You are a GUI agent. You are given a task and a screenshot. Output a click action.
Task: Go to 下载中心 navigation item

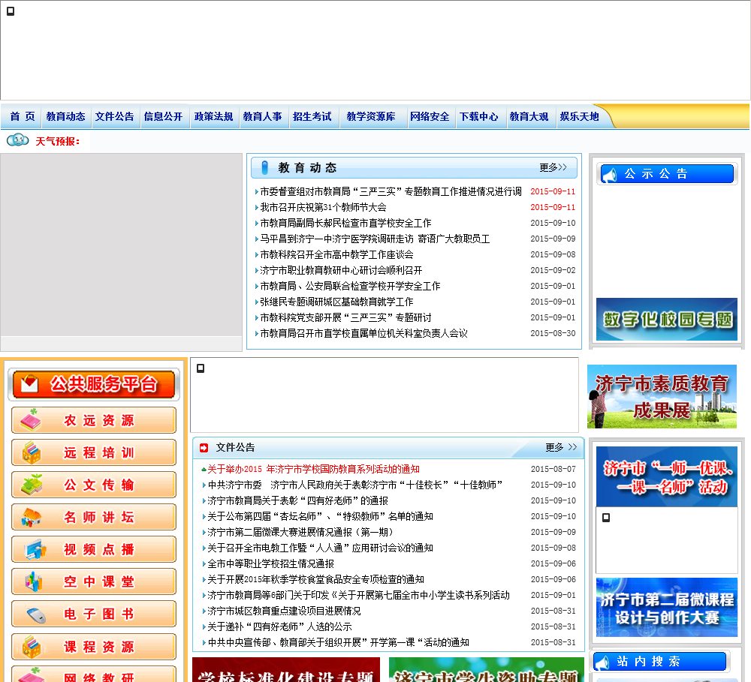click(x=479, y=116)
